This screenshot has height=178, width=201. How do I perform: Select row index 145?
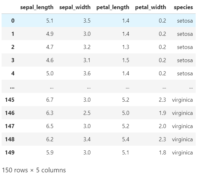tap(10, 100)
